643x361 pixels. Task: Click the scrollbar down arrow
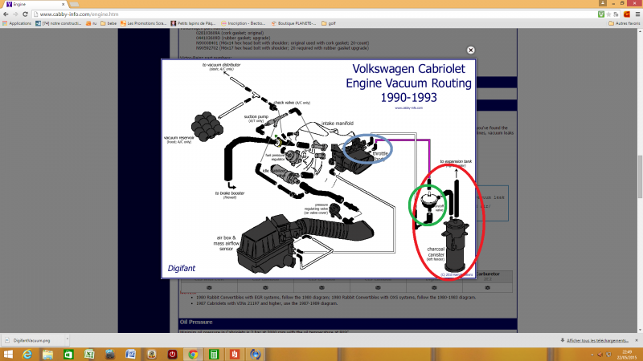click(x=640, y=330)
